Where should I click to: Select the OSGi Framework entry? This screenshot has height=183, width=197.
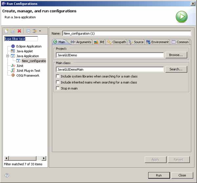28,75
